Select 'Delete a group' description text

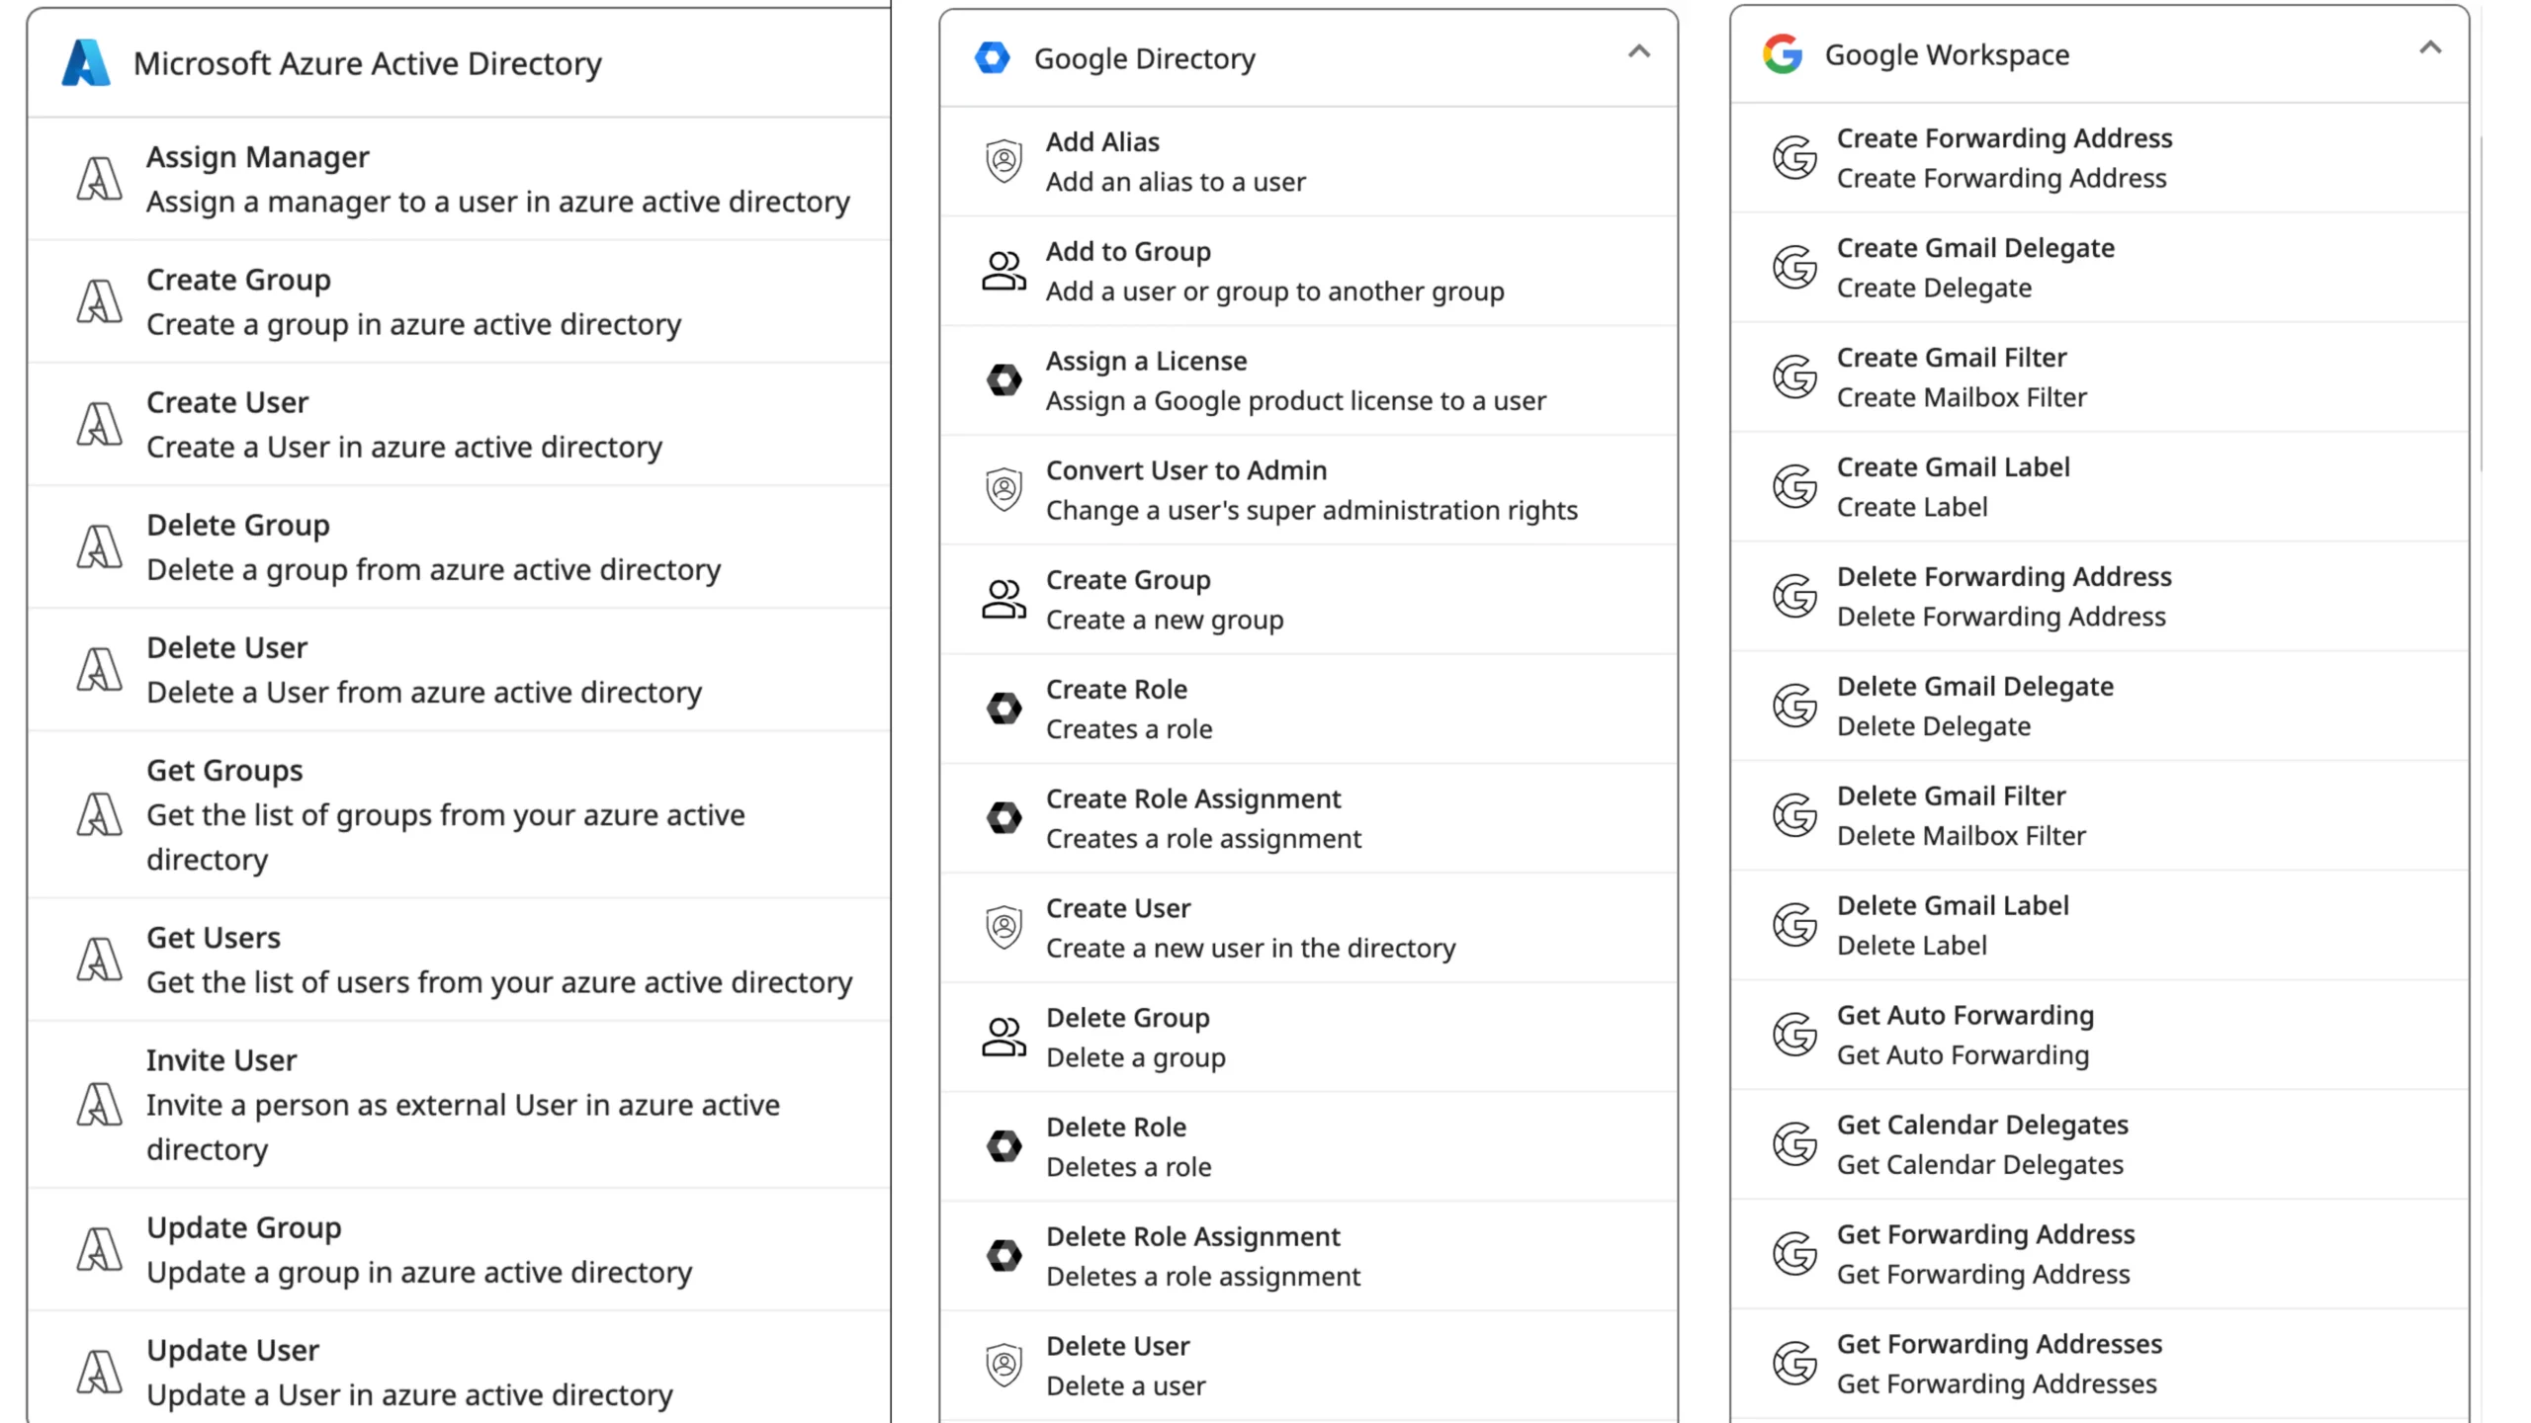tap(1136, 1057)
